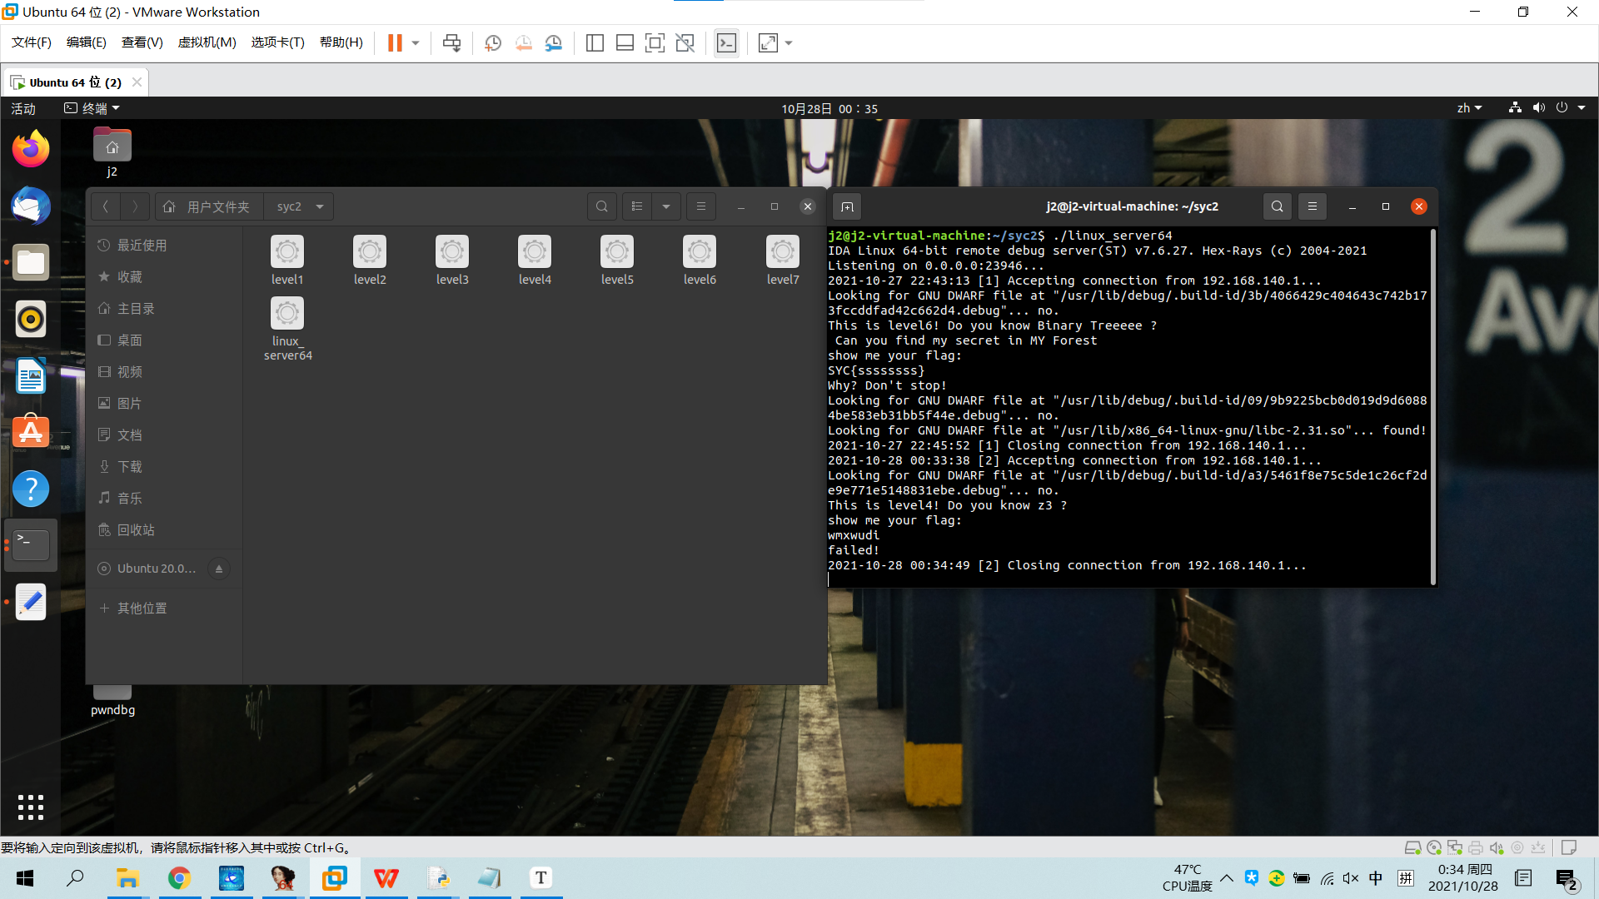
Task: Open Rhythmbox music player in dock
Action: [31, 319]
